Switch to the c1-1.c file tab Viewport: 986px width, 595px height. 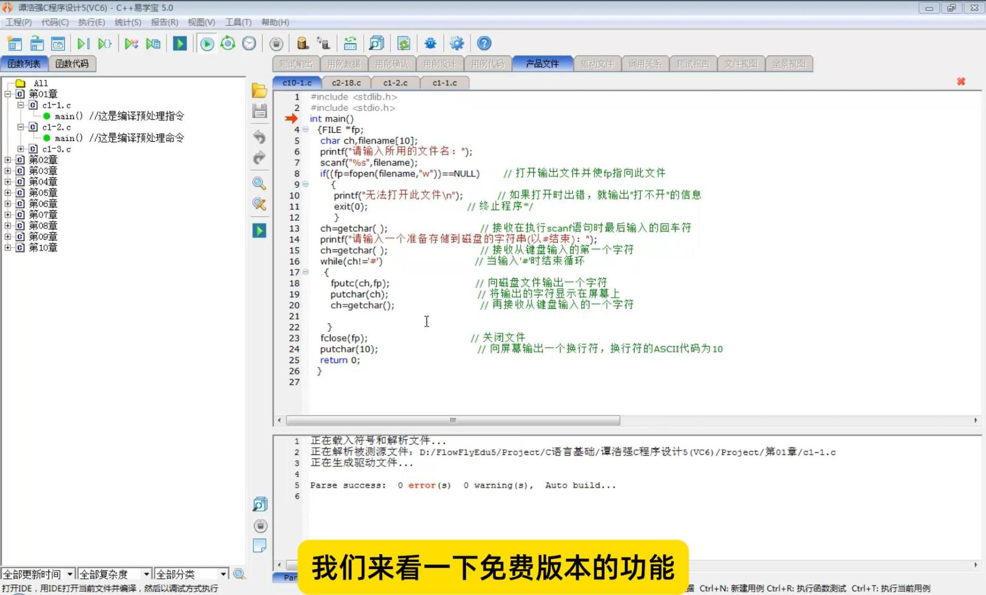click(x=445, y=83)
